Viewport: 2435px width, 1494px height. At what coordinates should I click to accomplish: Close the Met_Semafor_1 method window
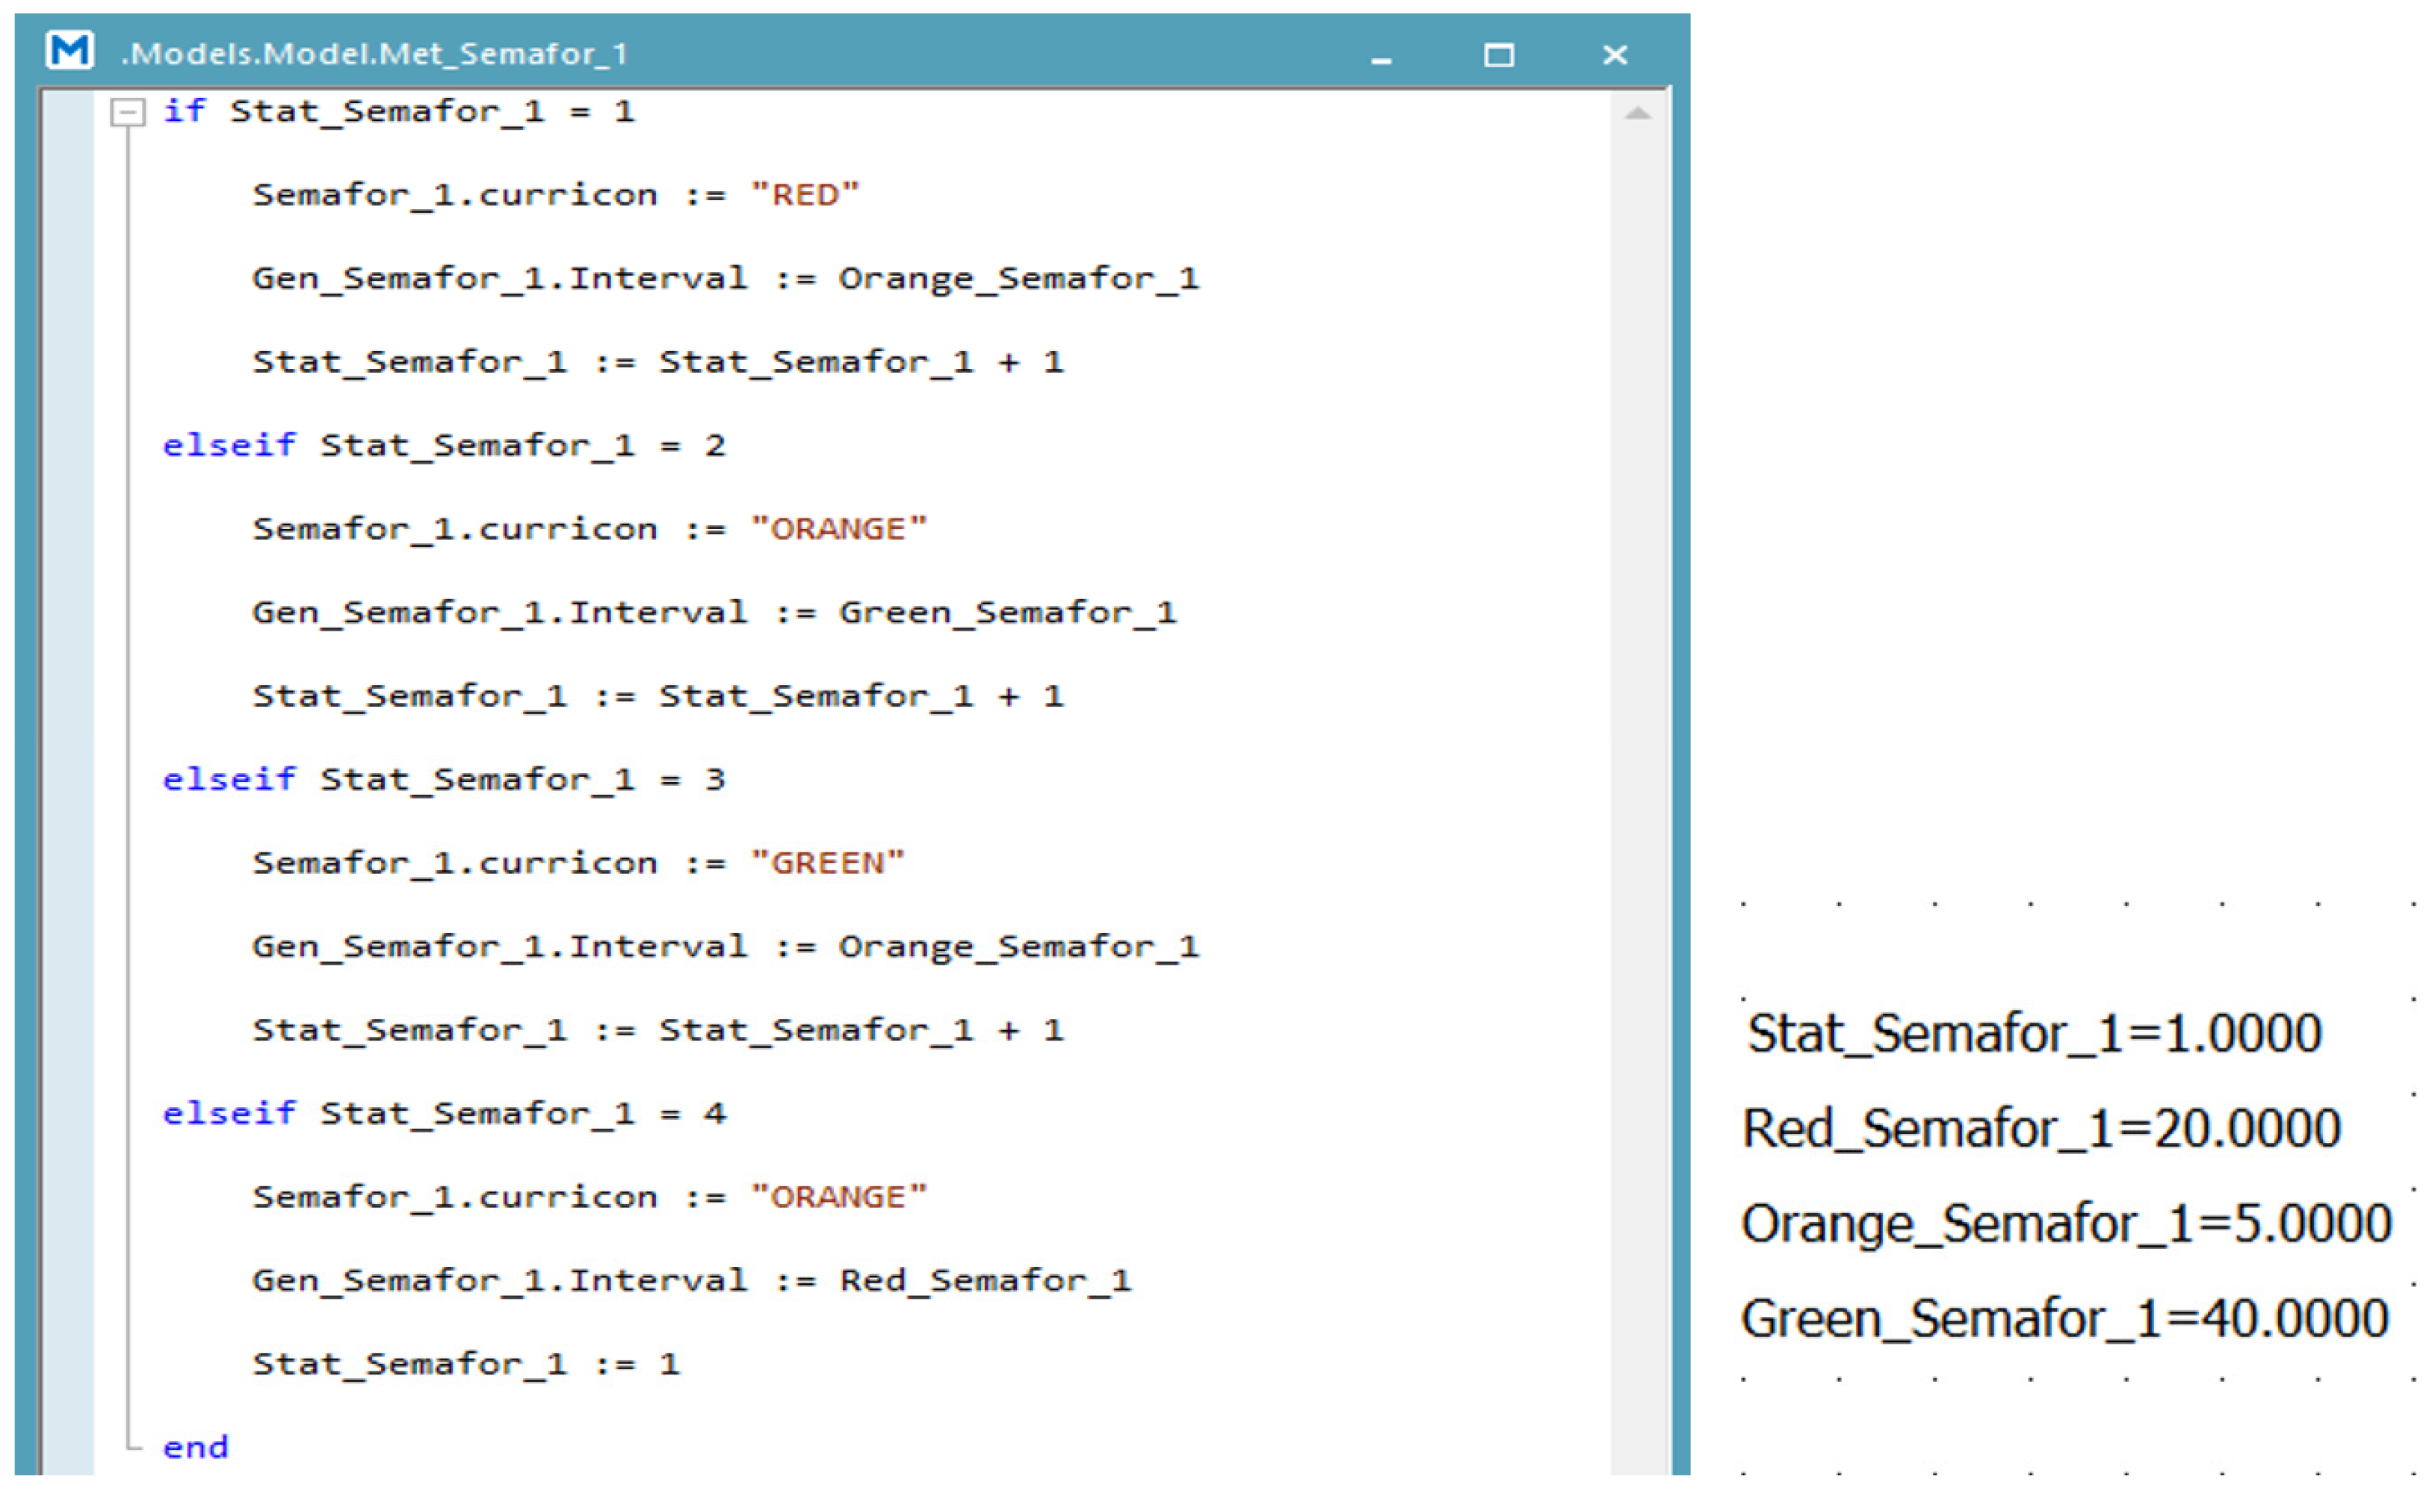[x=1615, y=55]
